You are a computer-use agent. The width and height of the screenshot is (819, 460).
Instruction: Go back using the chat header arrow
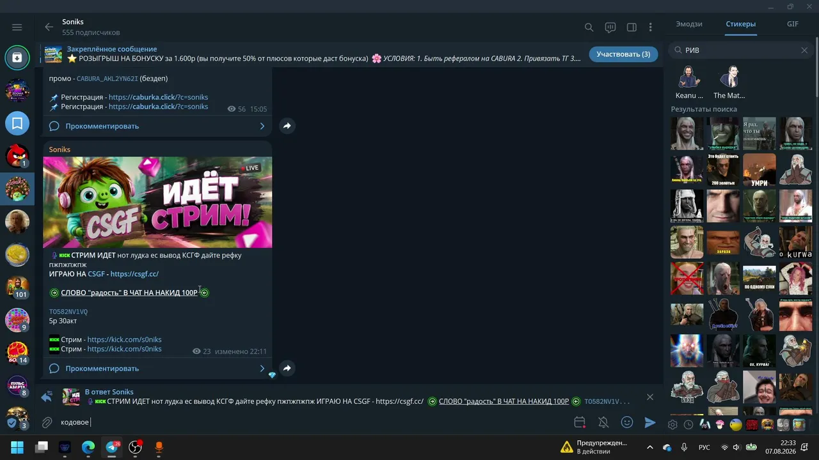[x=49, y=27]
